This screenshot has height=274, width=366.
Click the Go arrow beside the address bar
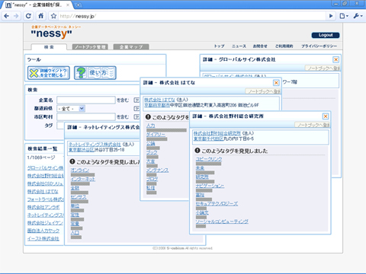click(x=331, y=16)
